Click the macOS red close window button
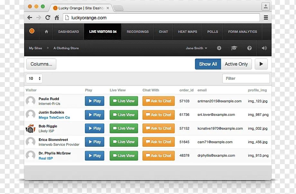This screenshot has width=296, height=194. [x=30, y=6]
